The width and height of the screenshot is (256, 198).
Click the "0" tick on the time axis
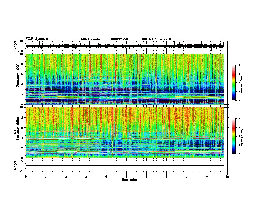[26, 177]
